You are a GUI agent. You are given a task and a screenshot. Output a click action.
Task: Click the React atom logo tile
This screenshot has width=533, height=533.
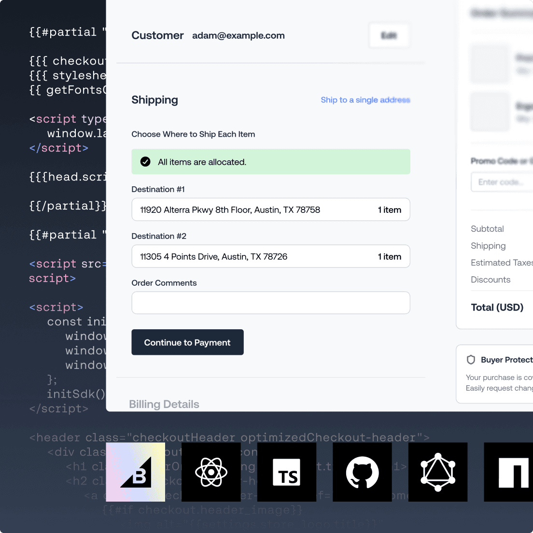[211, 472]
